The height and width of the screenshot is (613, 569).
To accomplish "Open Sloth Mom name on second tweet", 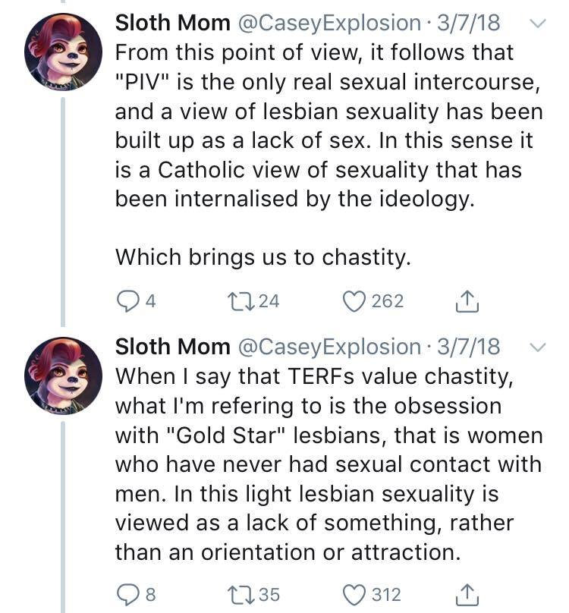I will [172, 347].
